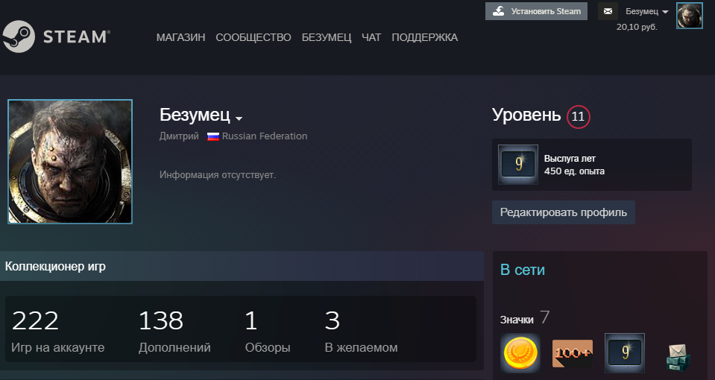Viewport: 715px width, 380px height.
Task: Open the МАГАЗИН menu
Action: [x=180, y=37]
